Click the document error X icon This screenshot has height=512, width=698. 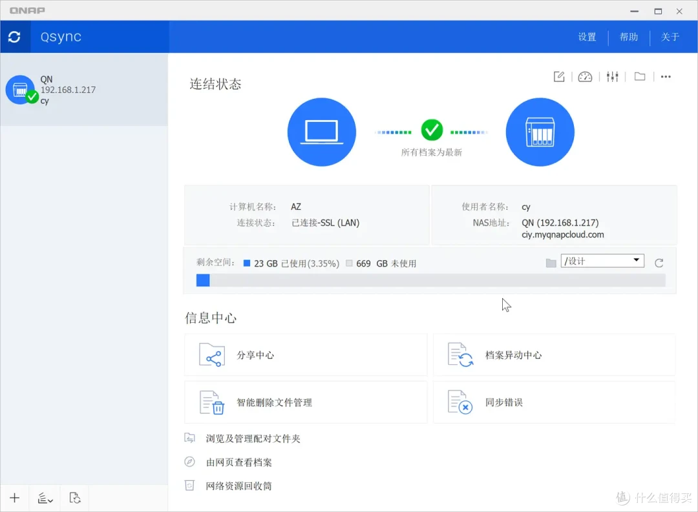click(460, 402)
